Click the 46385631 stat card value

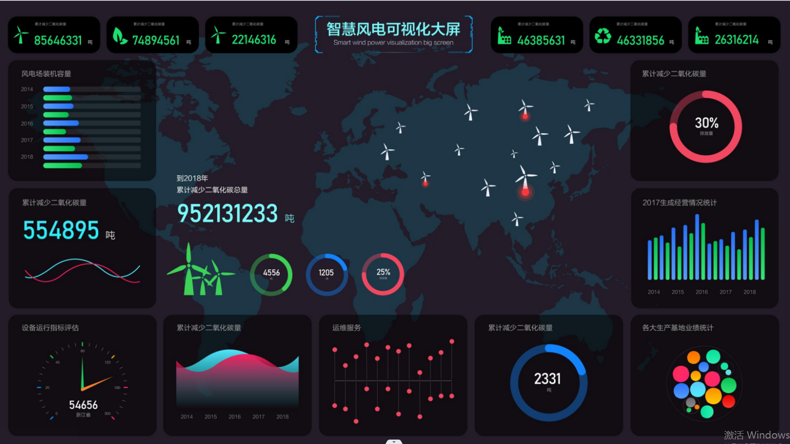tap(541, 40)
